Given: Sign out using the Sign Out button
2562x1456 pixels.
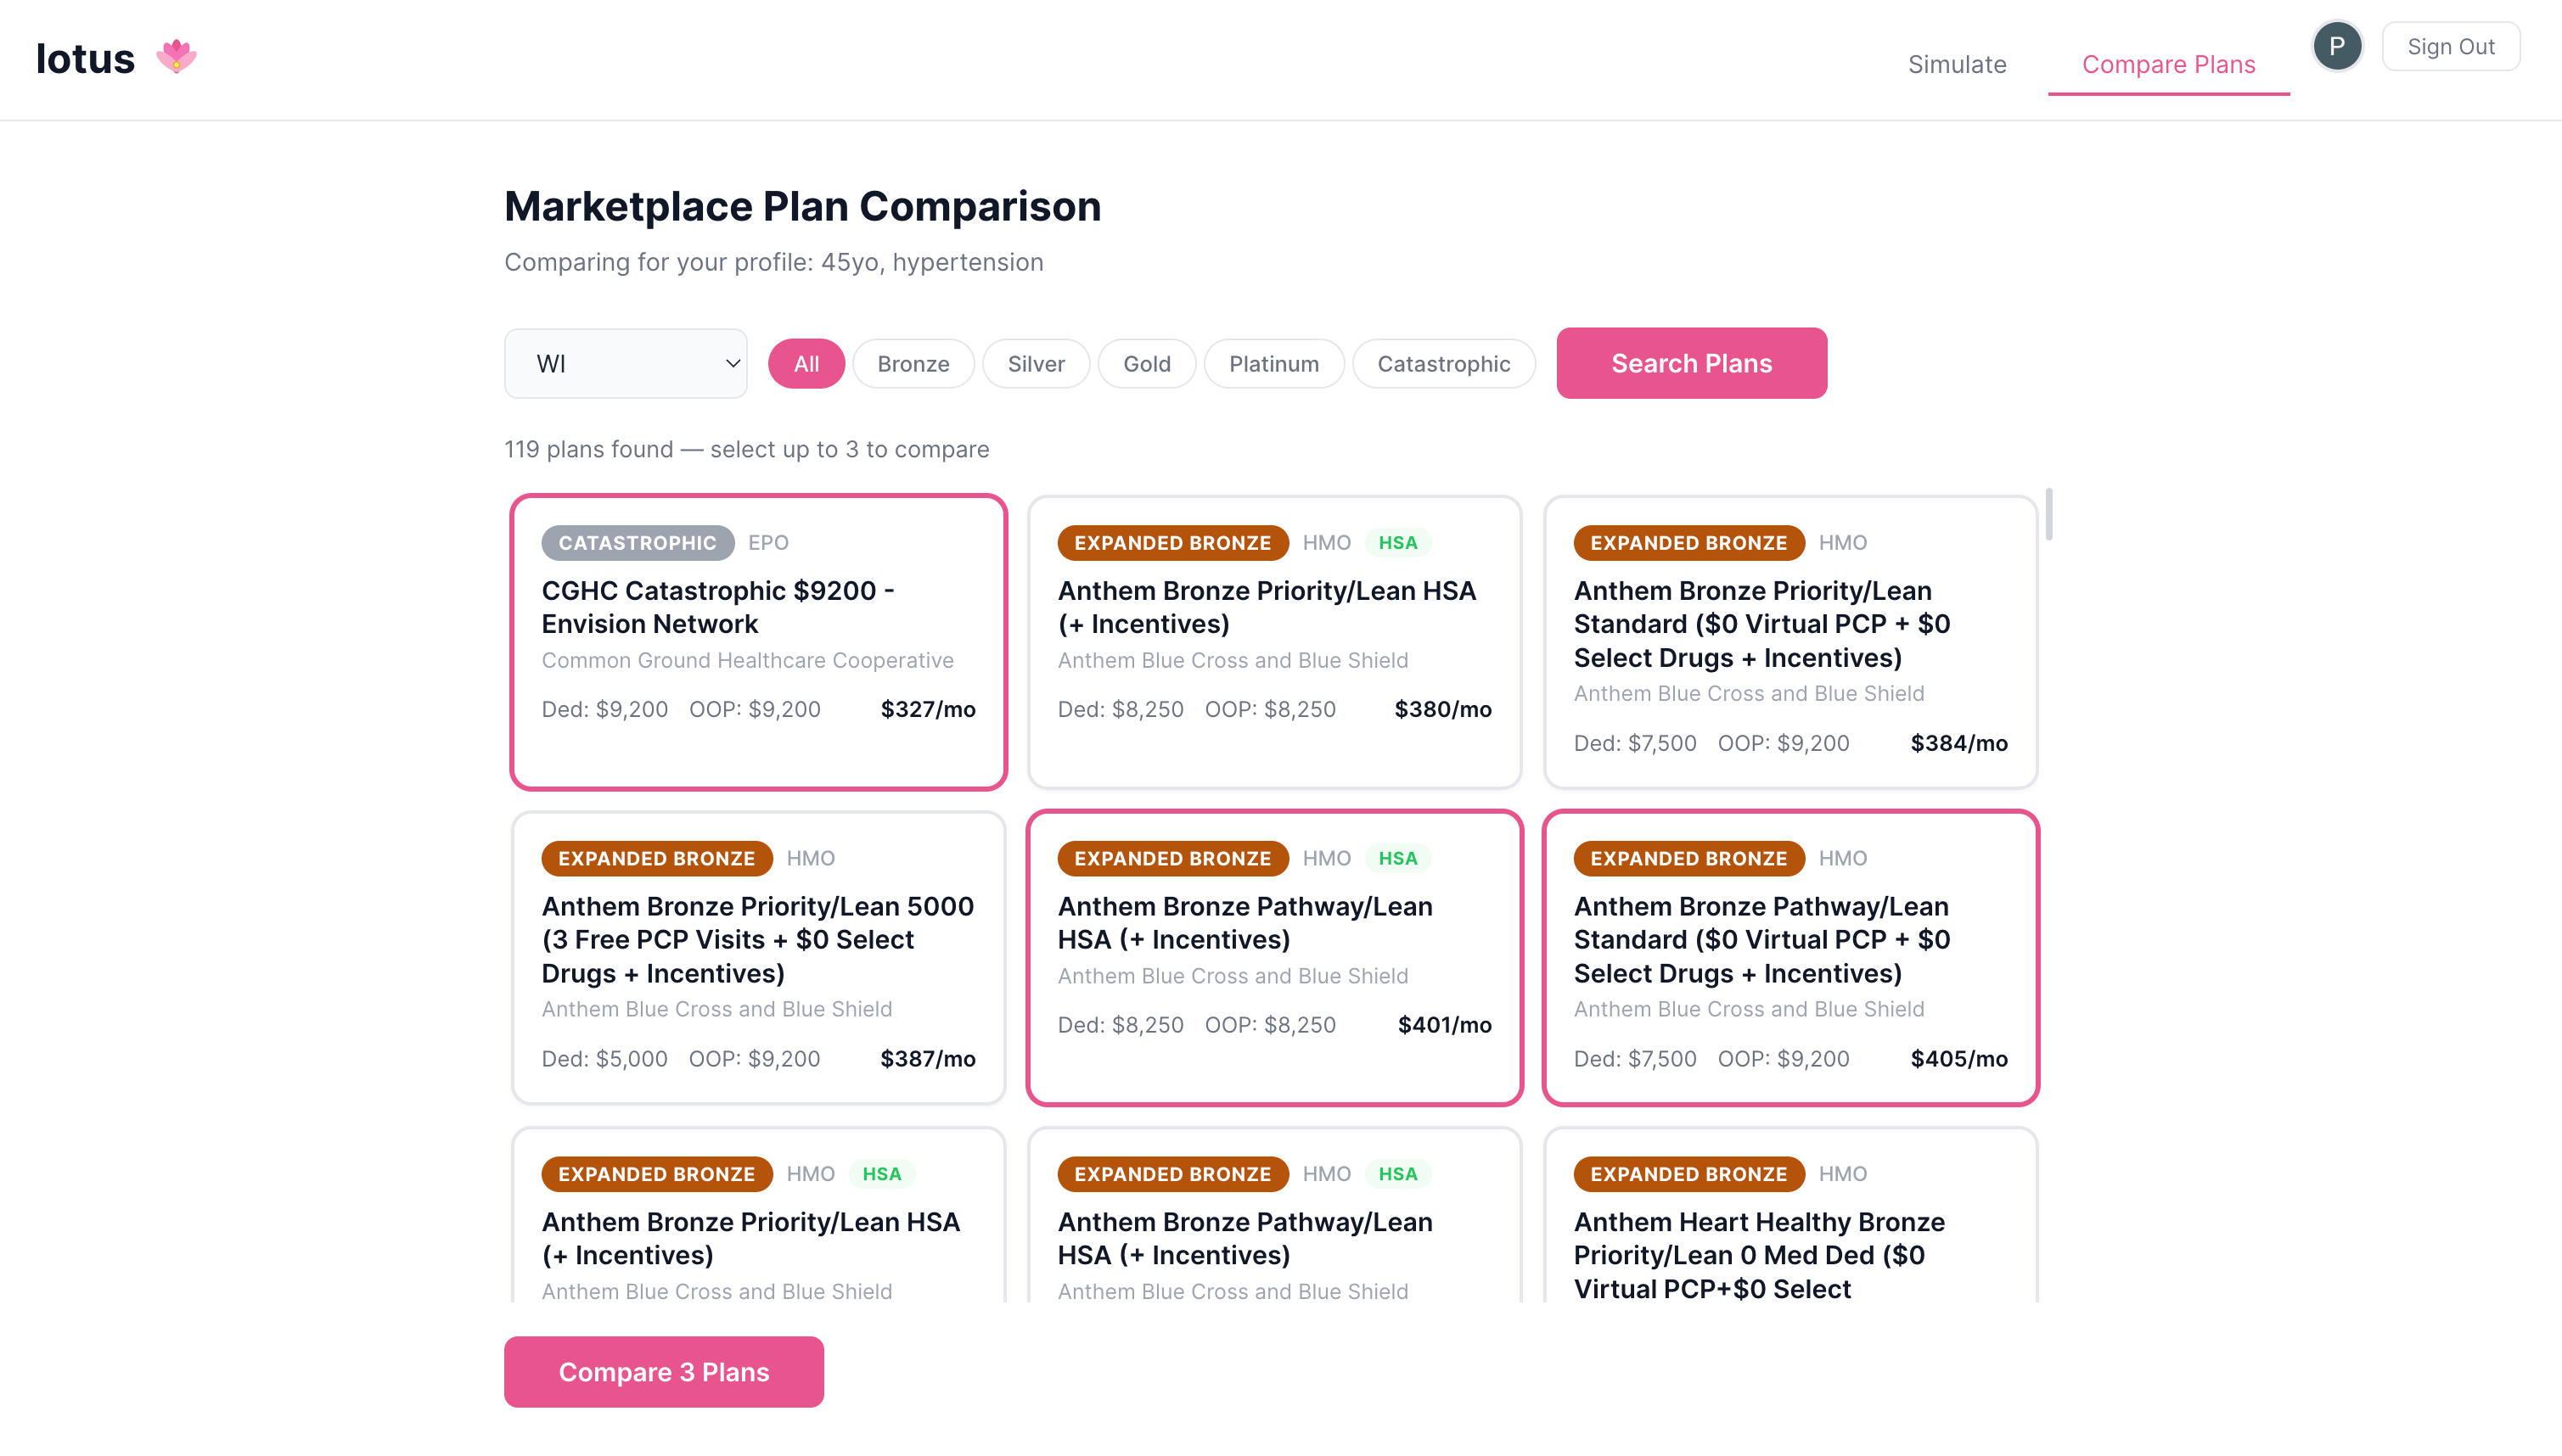Looking at the screenshot, I should click(2451, 47).
